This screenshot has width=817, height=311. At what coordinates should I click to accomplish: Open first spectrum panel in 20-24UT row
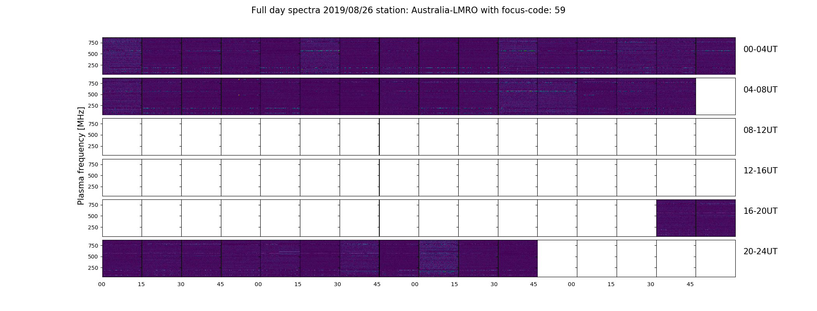[122, 259]
